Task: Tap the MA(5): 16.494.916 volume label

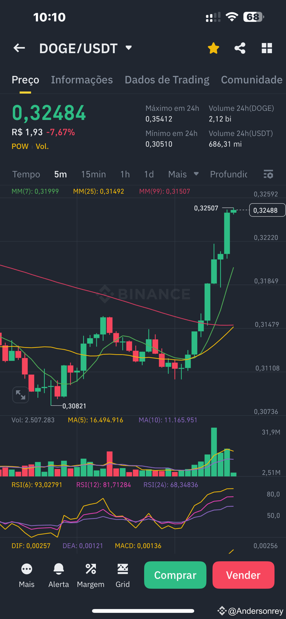Action: click(95, 420)
